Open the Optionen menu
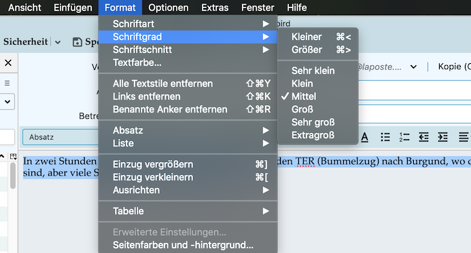Viewport: 471px width, 253px height. 169,7
